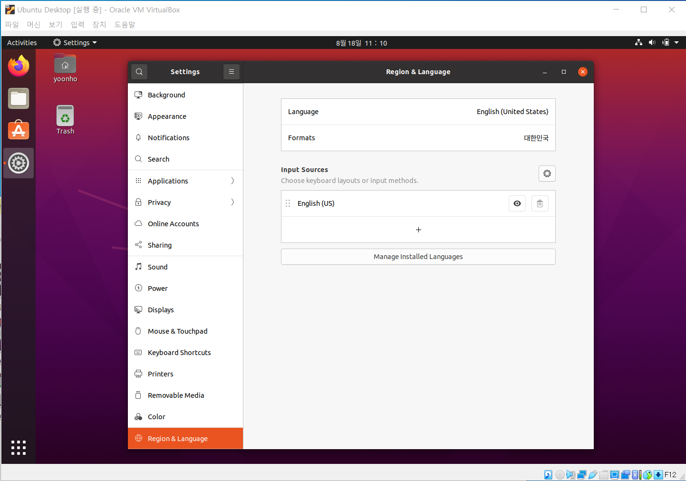Viewport: 686px width, 481px height.
Task: Open Ubuntu Software from the dock
Action: point(19,130)
